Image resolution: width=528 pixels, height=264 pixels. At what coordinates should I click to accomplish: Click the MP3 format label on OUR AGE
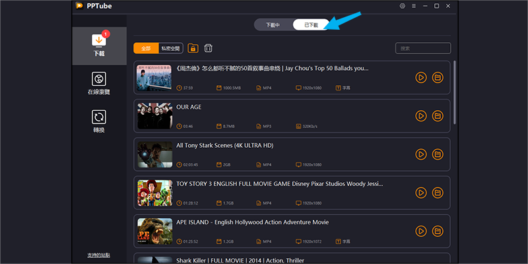267,126
